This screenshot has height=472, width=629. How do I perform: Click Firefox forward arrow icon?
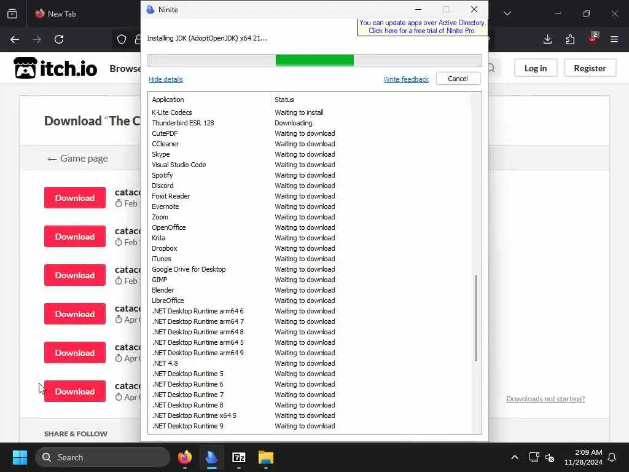(x=37, y=39)
